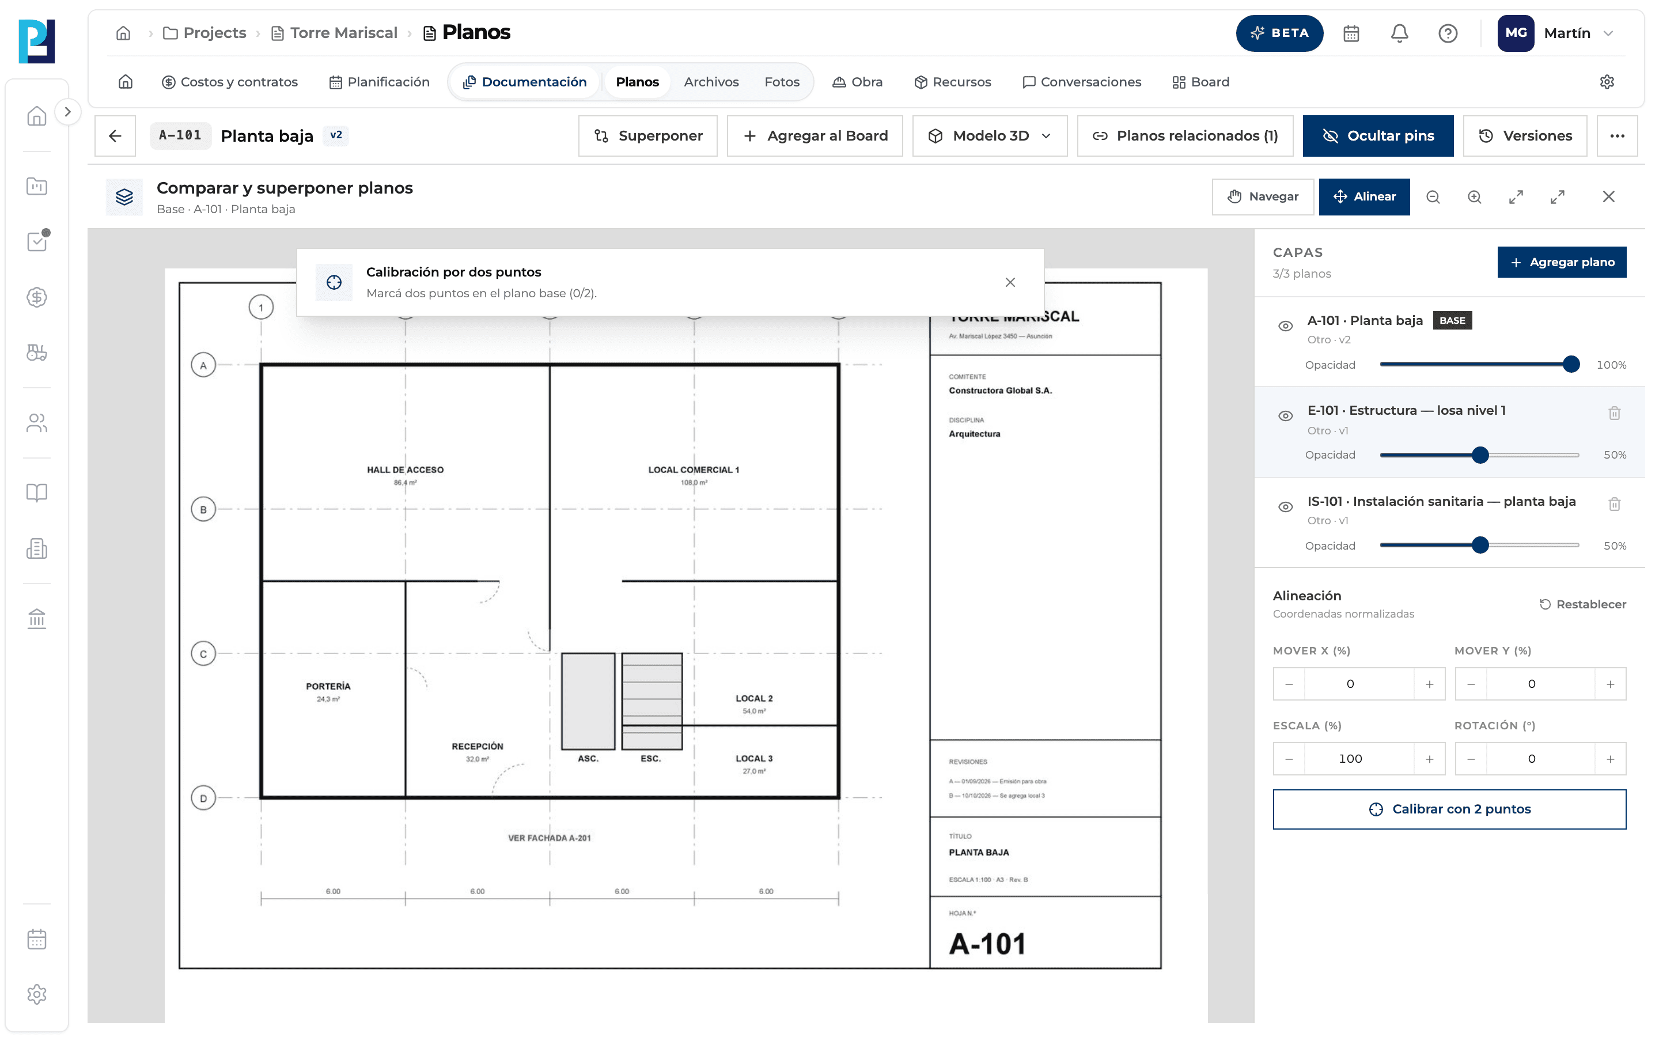Screen dimensions: 1659x1037
Task: Click the notifications bell icon
Action: 1399,33
